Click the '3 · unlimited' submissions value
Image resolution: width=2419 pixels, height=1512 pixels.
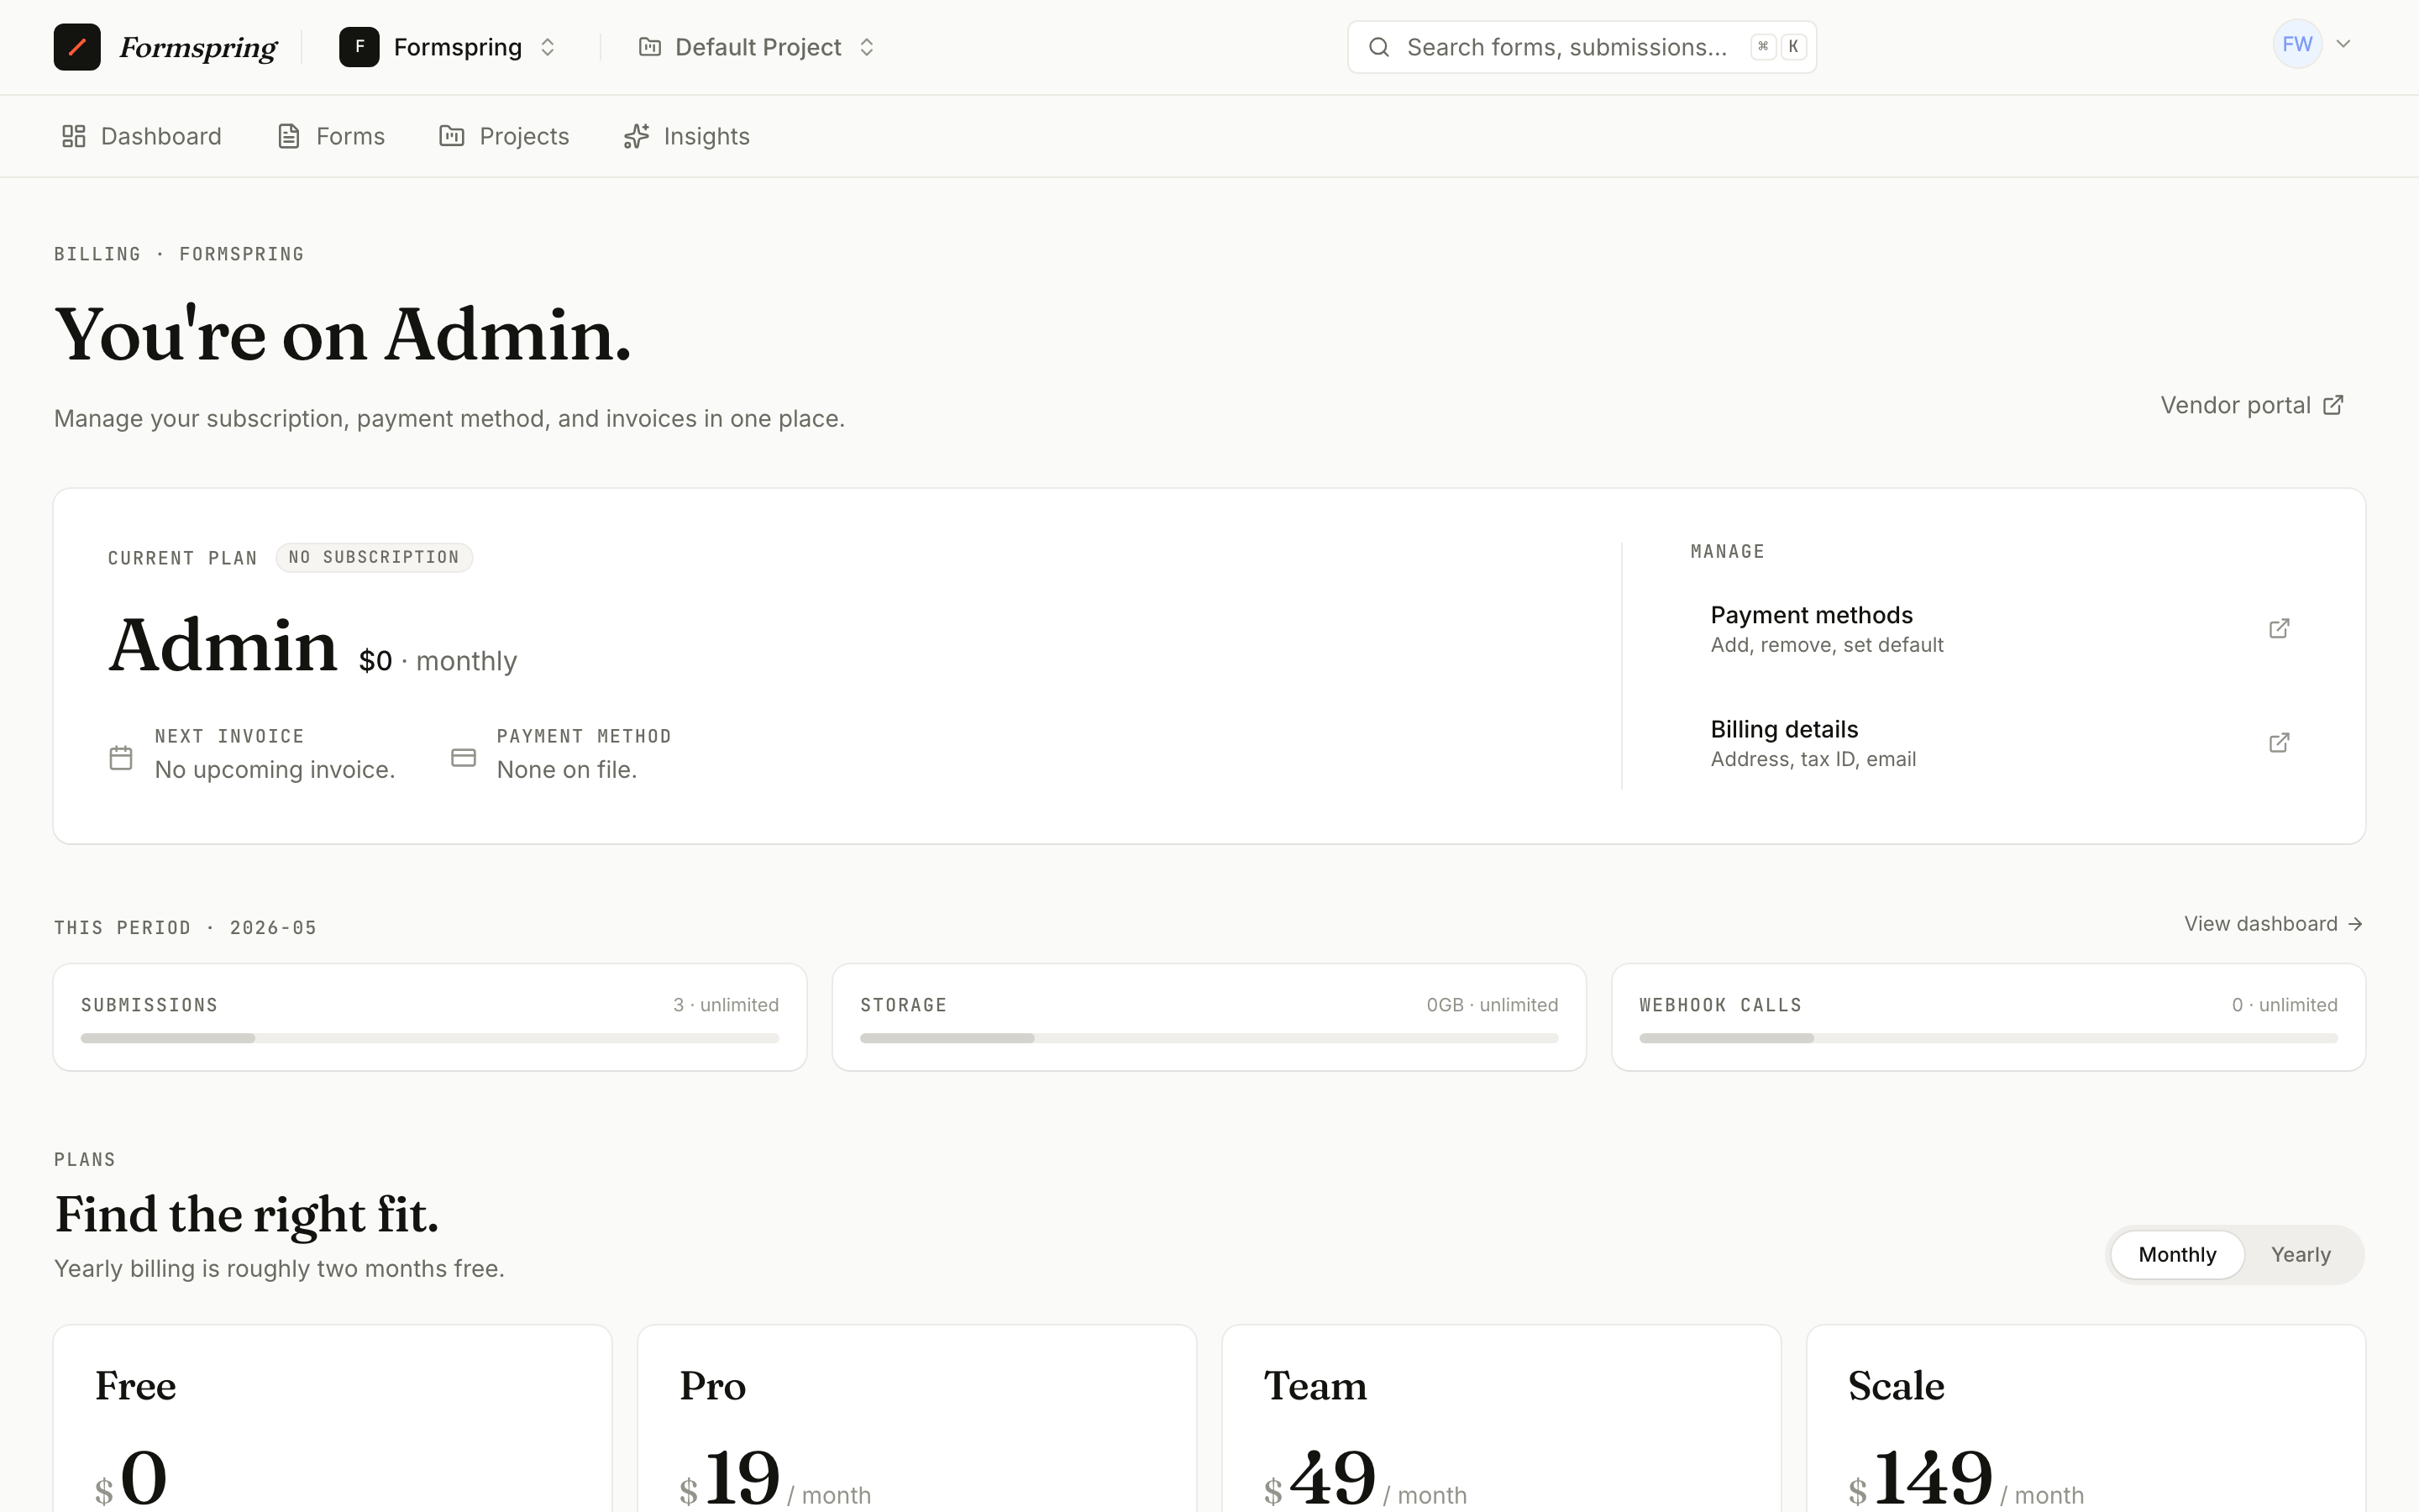tap(726, 1005)
